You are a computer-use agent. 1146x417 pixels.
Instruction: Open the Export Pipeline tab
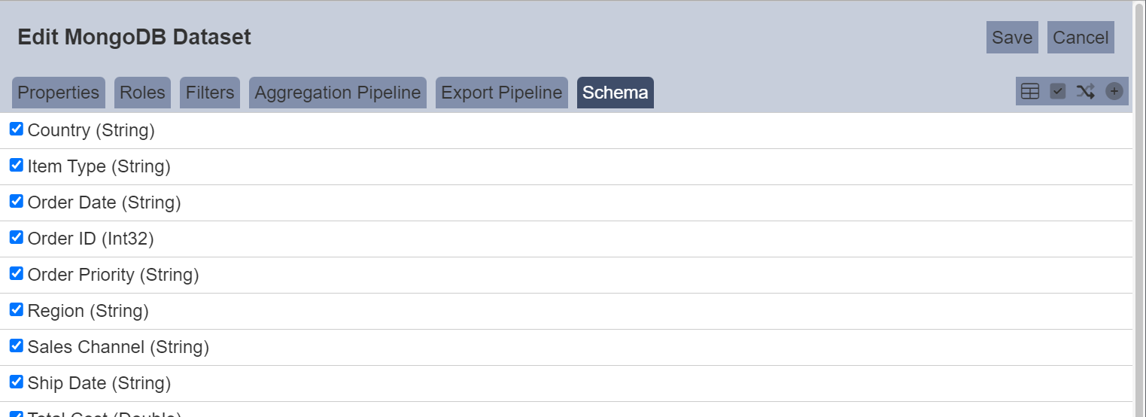[502, 93]
